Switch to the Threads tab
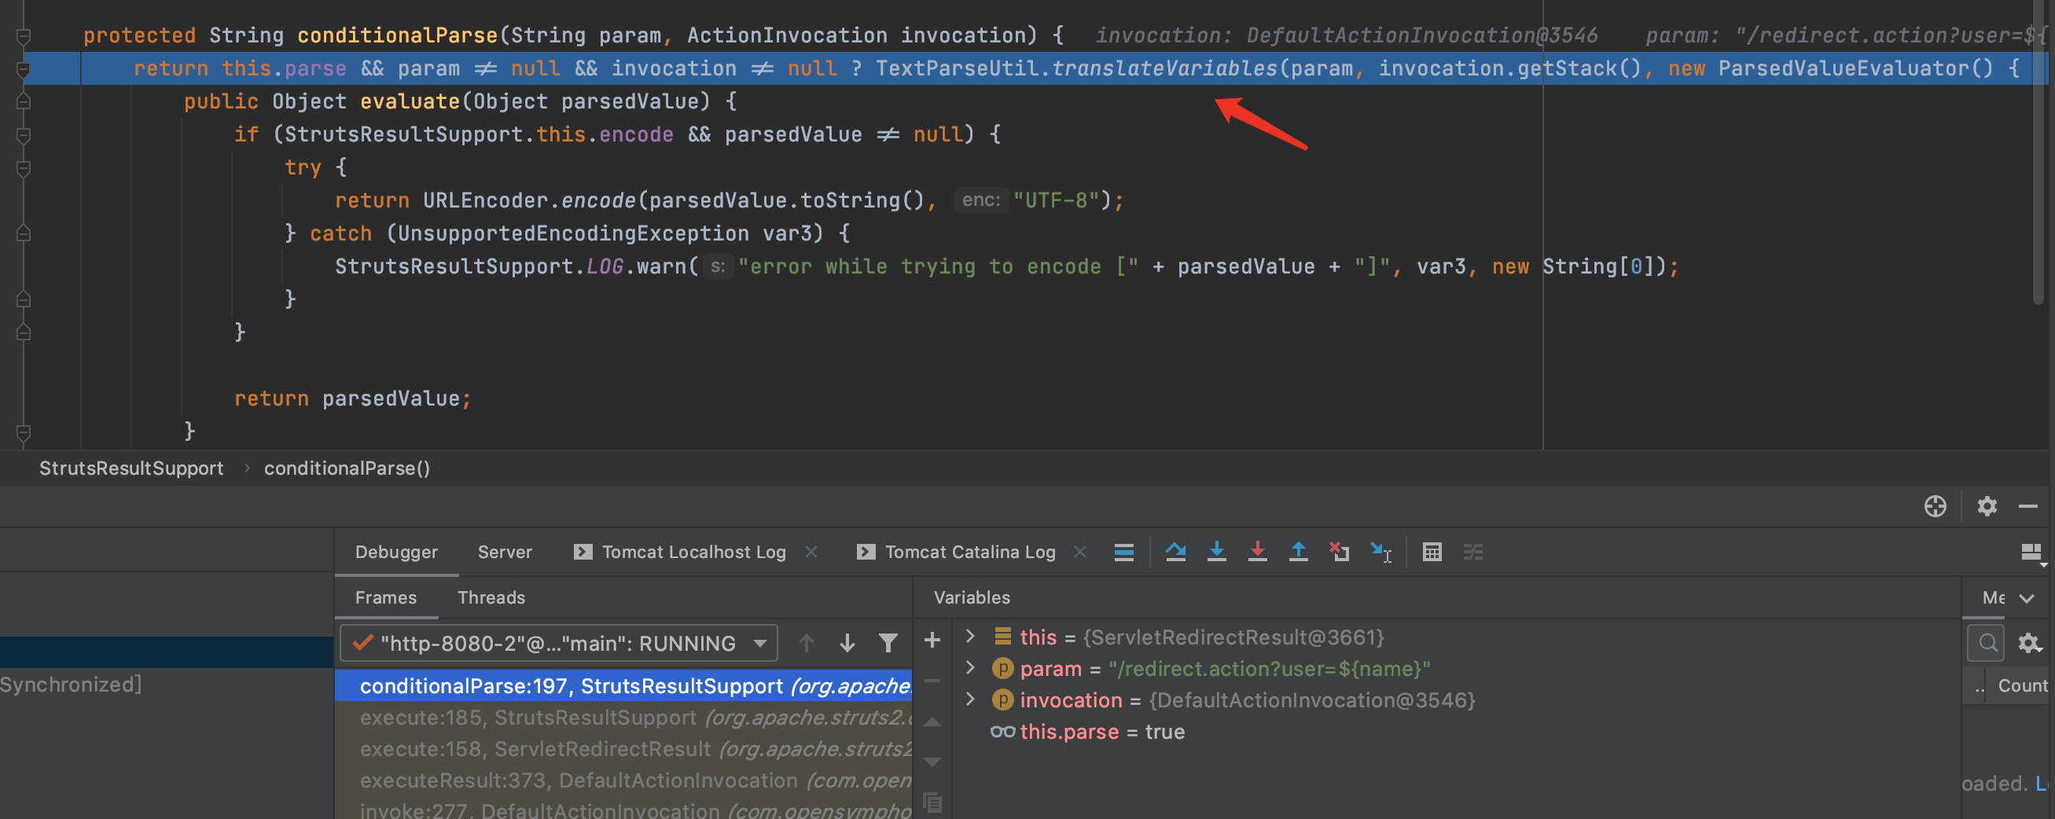 coord(491,597)
